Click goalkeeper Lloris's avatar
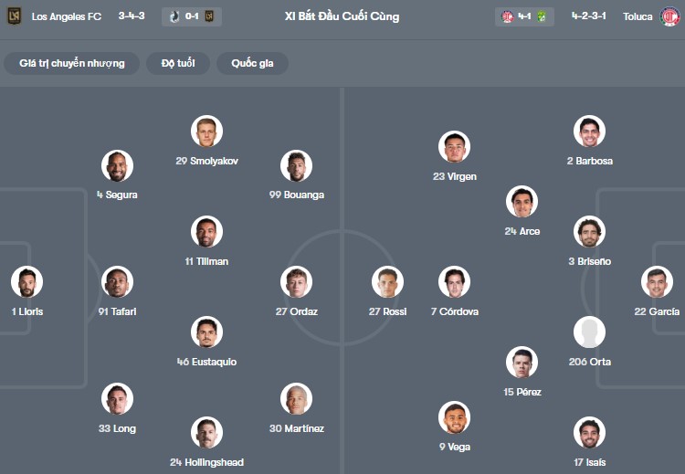 [27, 282]
